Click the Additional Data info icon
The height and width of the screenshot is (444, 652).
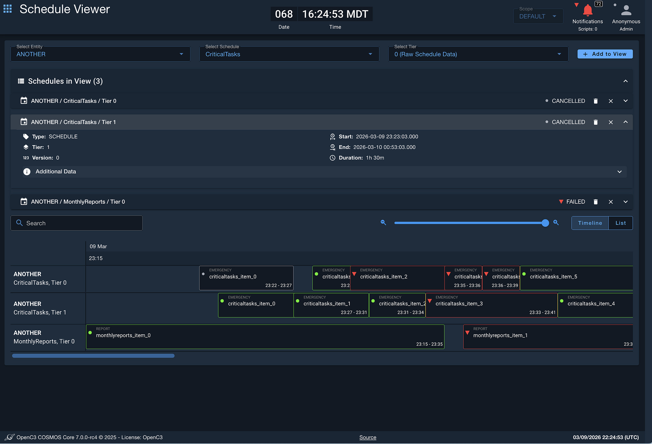(x=27, y=172)
